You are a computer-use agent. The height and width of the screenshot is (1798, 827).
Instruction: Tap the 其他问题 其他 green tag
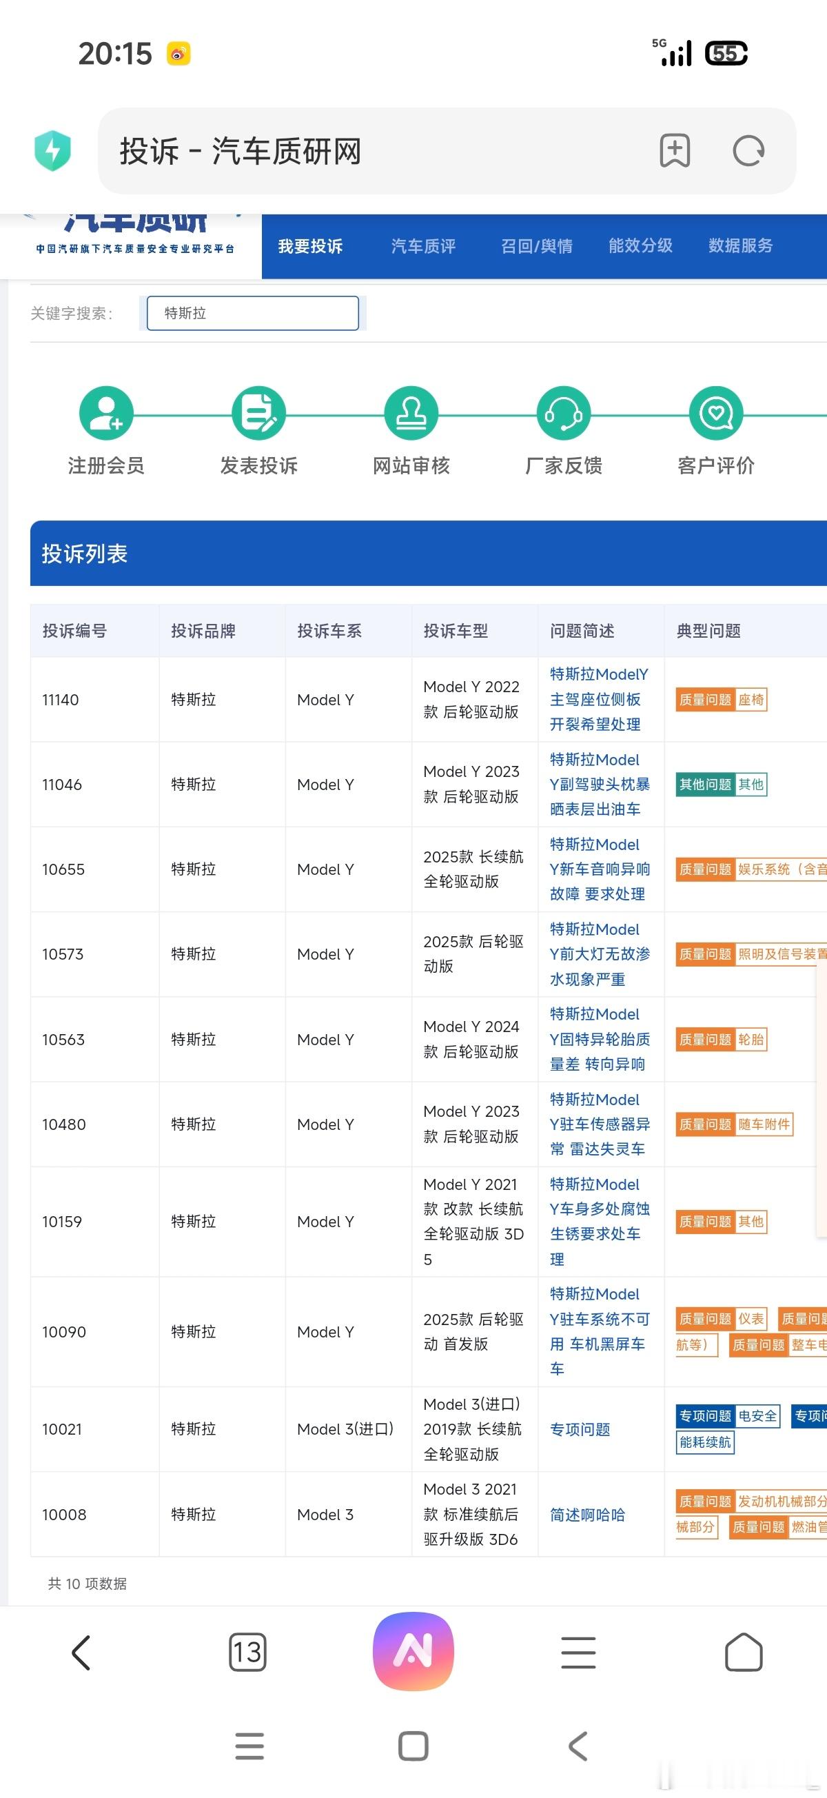pyautogui.click(x=722, y=785)
